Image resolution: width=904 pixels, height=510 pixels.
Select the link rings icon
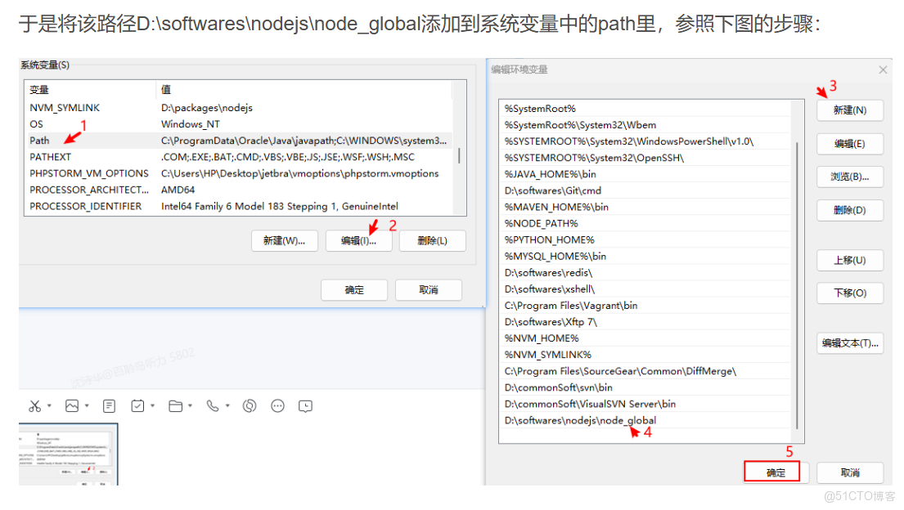coord(250,405)
